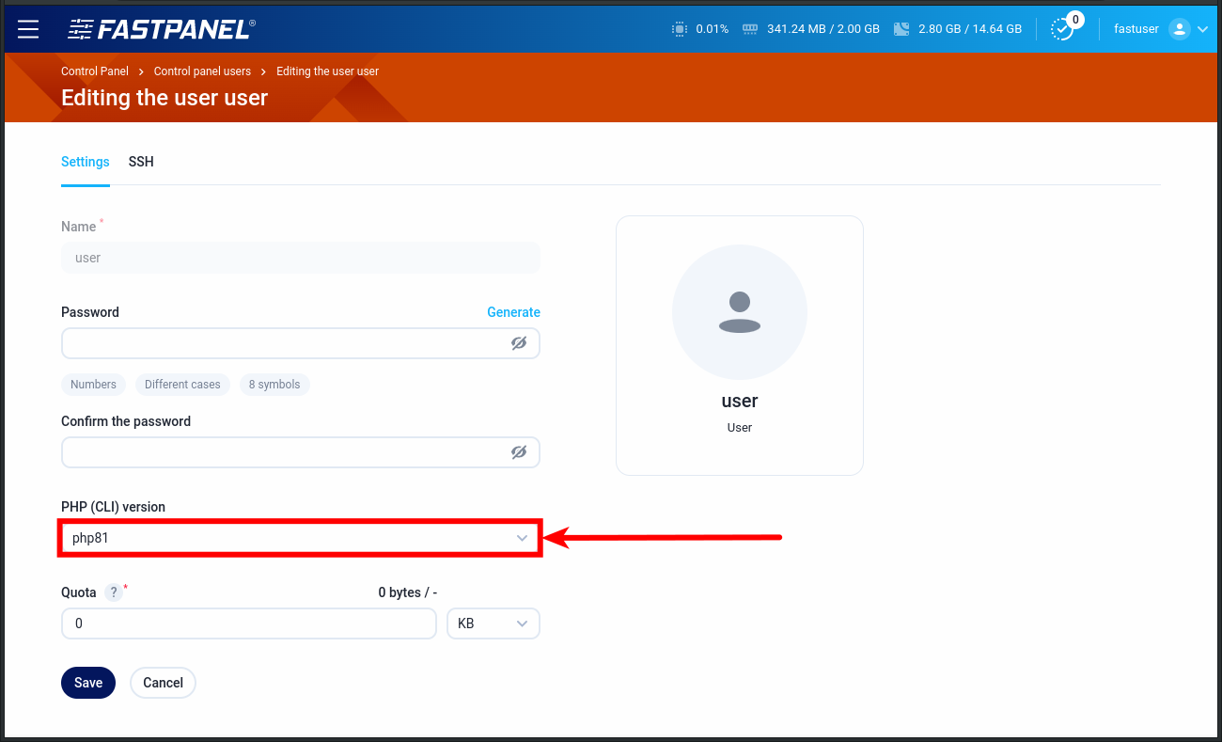Click the Cancel button

coord(163,683)
